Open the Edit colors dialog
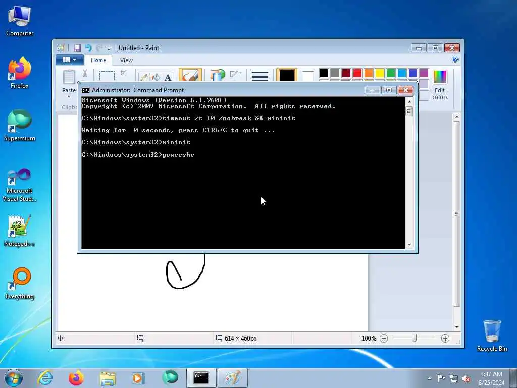The image size is (517, 388). [x=440, y=85]
